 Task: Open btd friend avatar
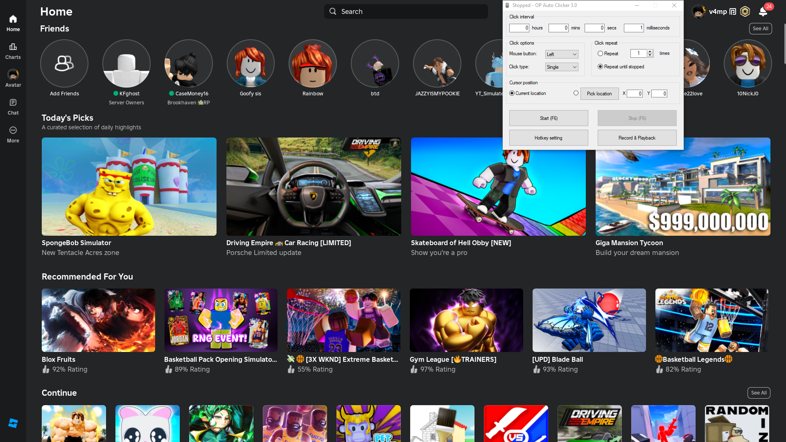click(375, 63)
